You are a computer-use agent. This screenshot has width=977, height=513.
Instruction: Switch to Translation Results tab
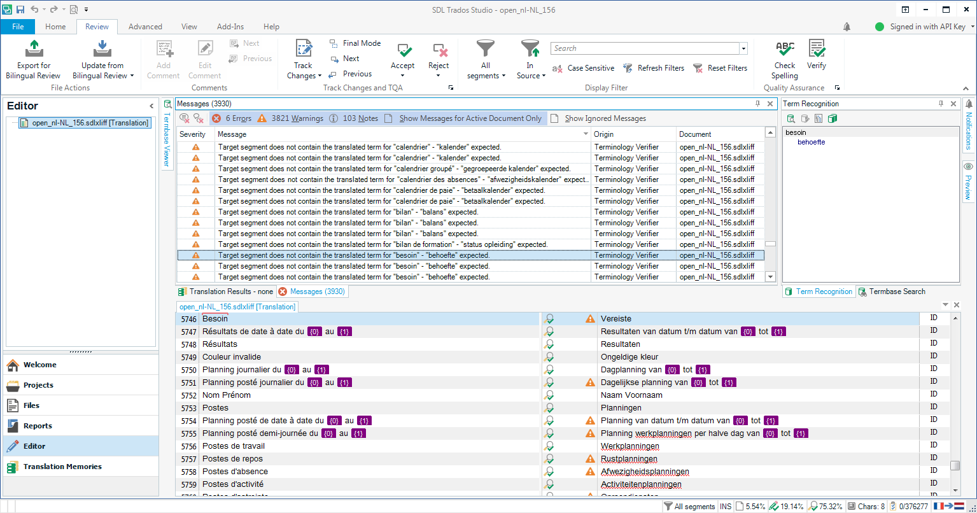pyautogui.click(x=225, y=292)
